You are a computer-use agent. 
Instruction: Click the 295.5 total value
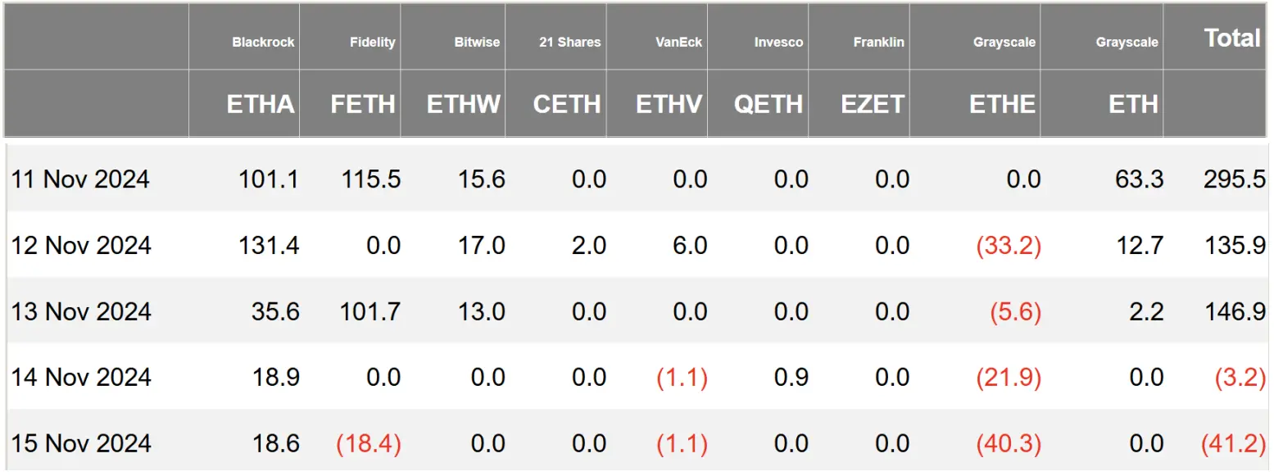pos(1234,179)
